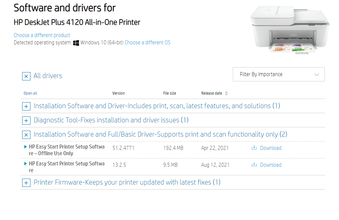The image size is (339, 220).
Task: Click version number 51.2.4771
Action: click(x=123, y=148)
